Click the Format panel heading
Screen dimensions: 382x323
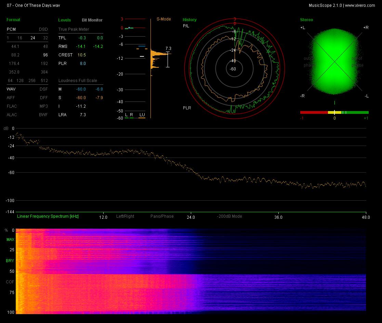13,20
